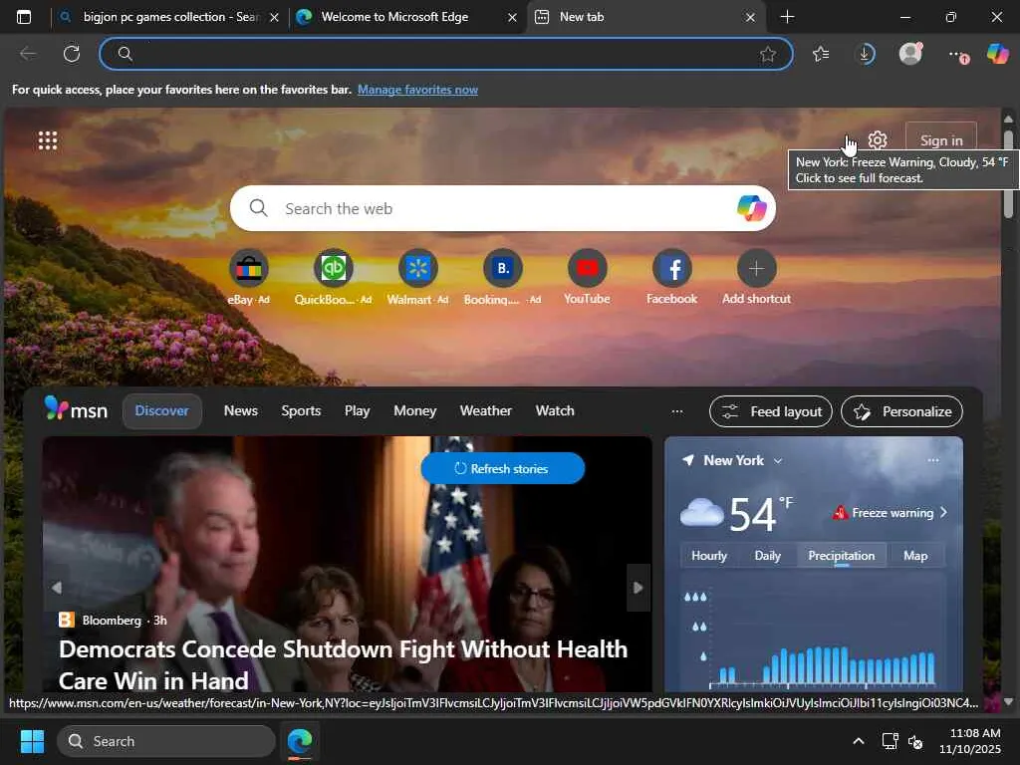Image resolution: width=1020 pixels, height=765 pixels.
Task: Open the Favorites list icon
Action: coord(821,54)
